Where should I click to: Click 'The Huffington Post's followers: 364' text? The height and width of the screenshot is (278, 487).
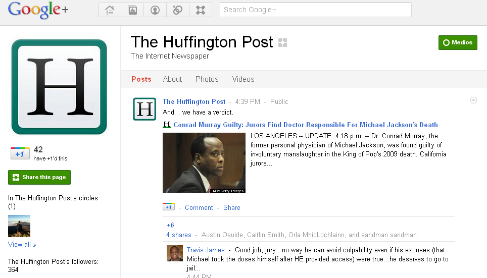click(x=53, y=265)
